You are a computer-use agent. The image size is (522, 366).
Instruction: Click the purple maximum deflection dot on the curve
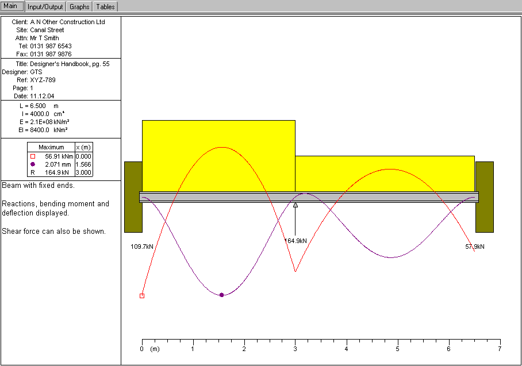pyautogui.click(x=222, y=295)
